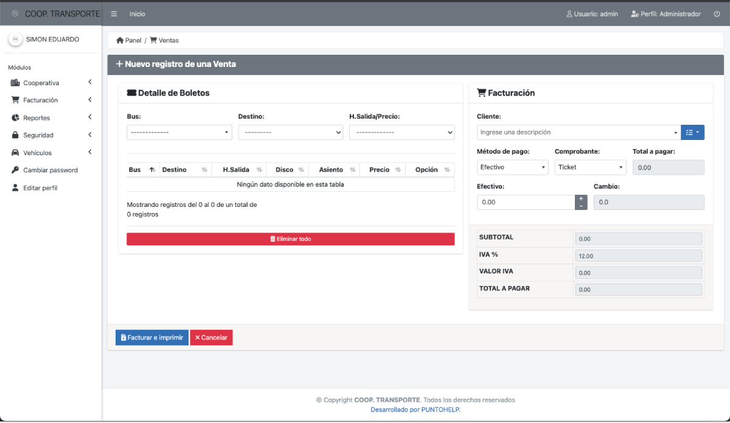The width and height of the screenshot is (730, 423).
Task: Choose a Método de pago option
Action: pos(512,167)
